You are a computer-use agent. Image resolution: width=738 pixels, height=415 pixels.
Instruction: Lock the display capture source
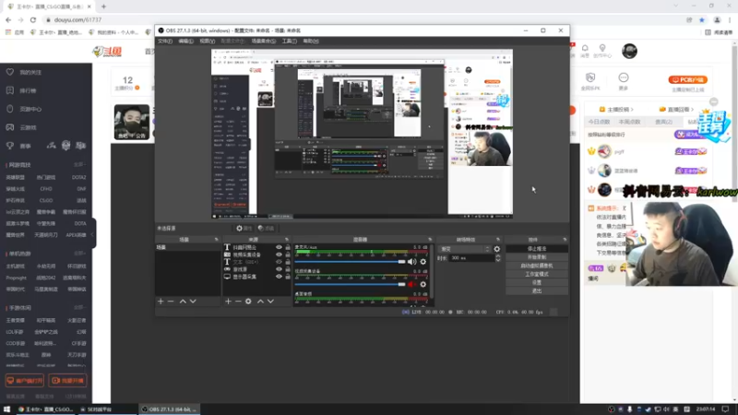[288, 277]
